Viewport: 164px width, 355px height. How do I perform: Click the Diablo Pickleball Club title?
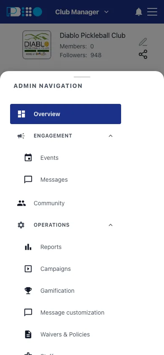(93, 36)
